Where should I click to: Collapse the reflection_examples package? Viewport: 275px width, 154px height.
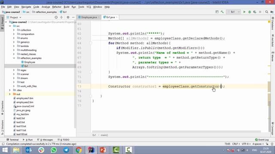tap(14, 58)
